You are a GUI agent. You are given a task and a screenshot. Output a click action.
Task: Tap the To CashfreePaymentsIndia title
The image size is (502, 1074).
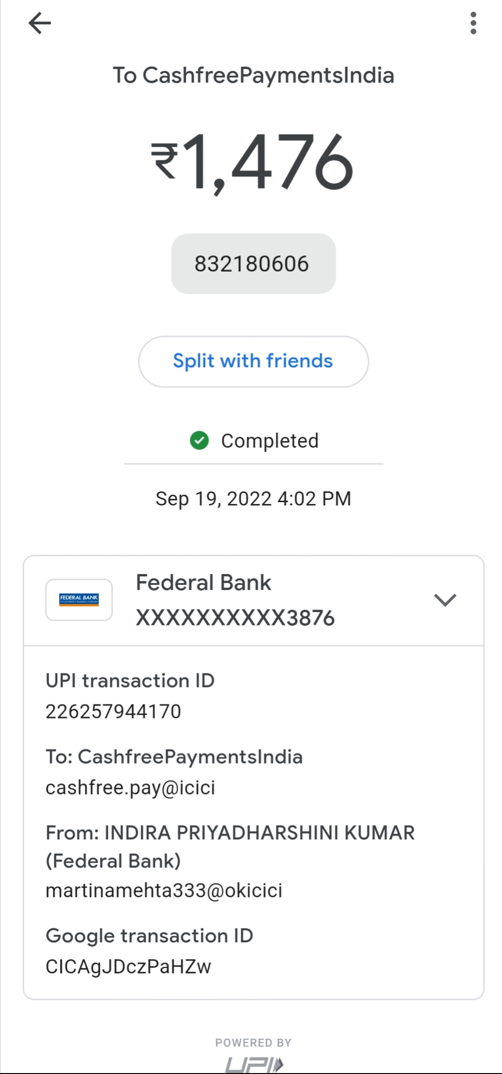point(253,75)
